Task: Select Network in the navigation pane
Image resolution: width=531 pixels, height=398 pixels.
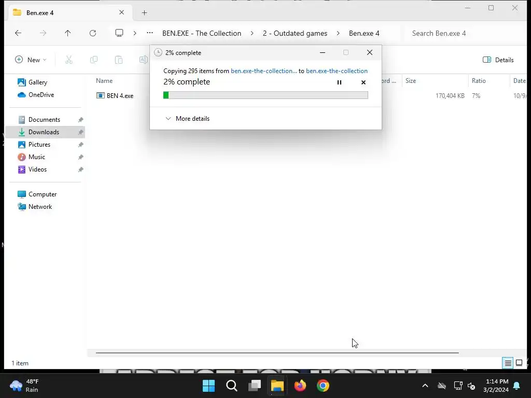Action: (35, 207)
